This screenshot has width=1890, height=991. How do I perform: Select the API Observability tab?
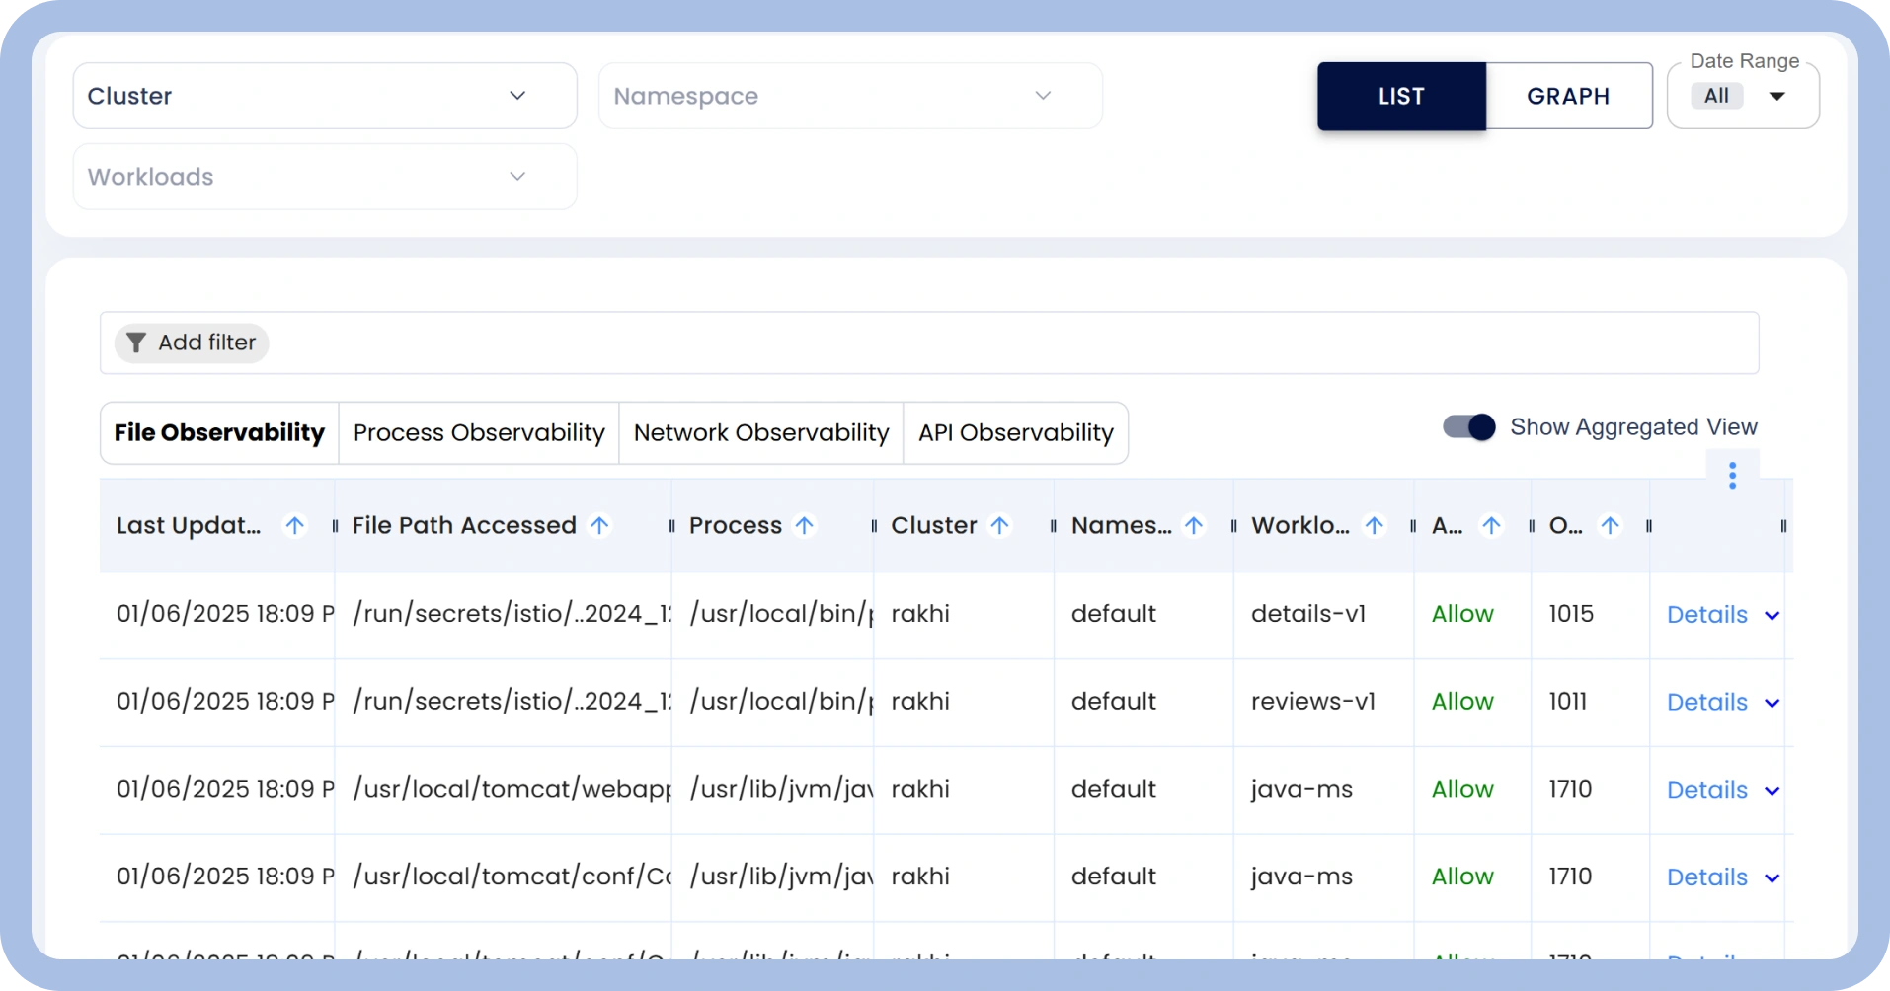[1015, 432]
